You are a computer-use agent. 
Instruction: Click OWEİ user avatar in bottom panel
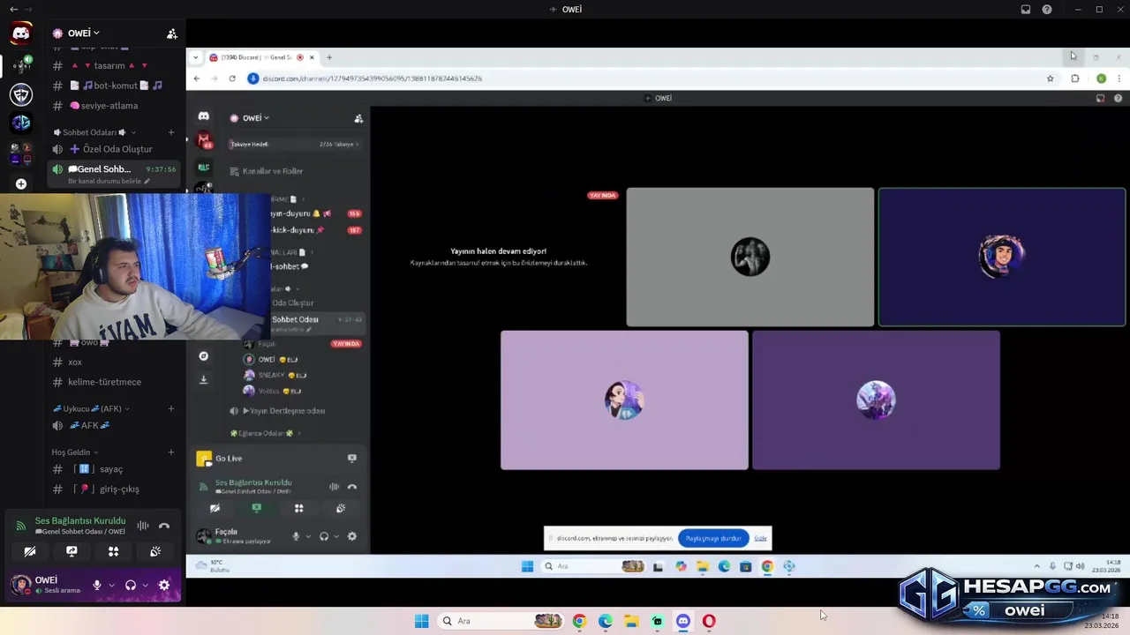[x=21, y=585]
